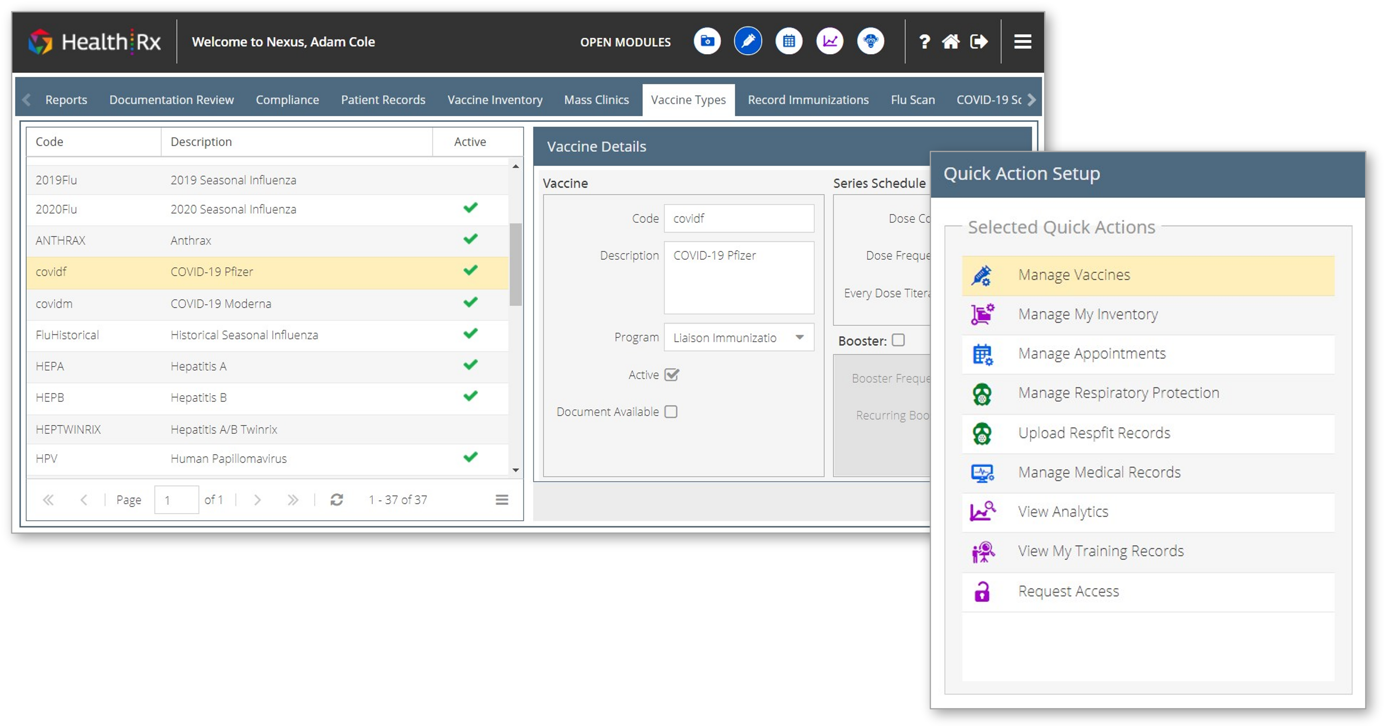Viewport: 1385px width, 728px height.
Task: Go to the home icon
Action: pos(951,42)
